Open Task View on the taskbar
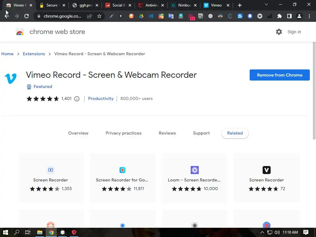The image size is (316, 237). click(x=27, y=232)
